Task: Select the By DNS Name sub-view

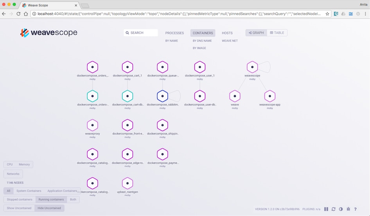Action: (202, 41)
